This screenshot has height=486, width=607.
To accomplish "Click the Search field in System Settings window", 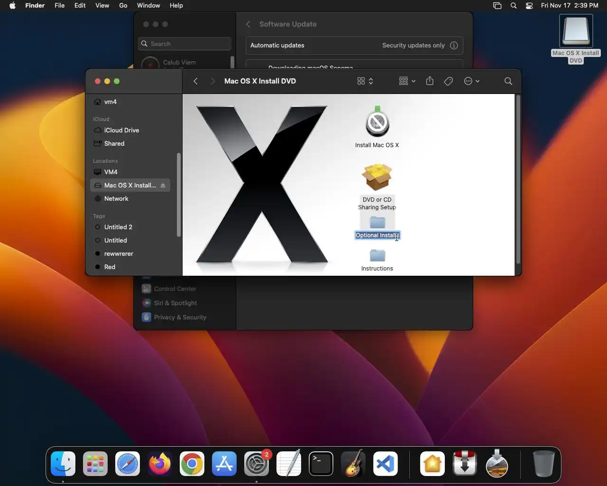I will tap(185, 44).
